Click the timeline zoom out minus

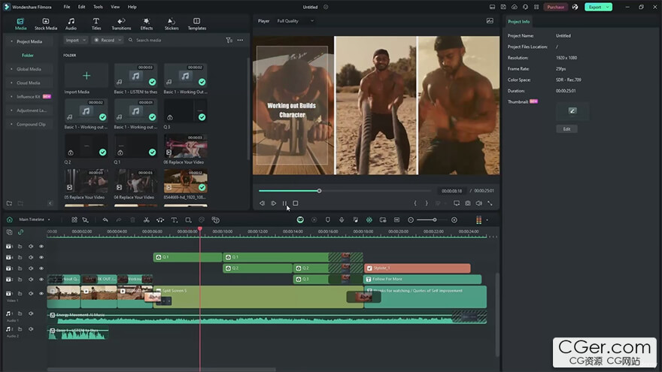(x=411, y=219)
